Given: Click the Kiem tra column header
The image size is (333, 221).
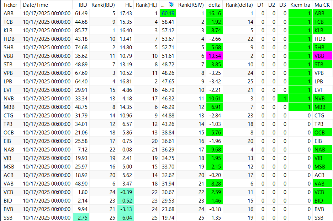Looking at the screenshot, I should pyautogui.click(x=300, y=5).
